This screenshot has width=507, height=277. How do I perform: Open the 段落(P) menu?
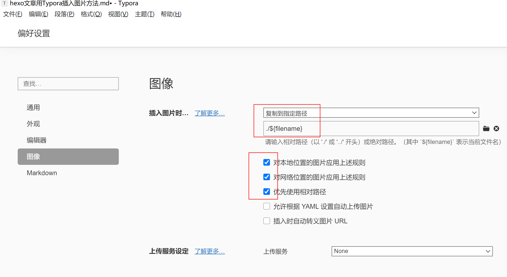(64, 14)
